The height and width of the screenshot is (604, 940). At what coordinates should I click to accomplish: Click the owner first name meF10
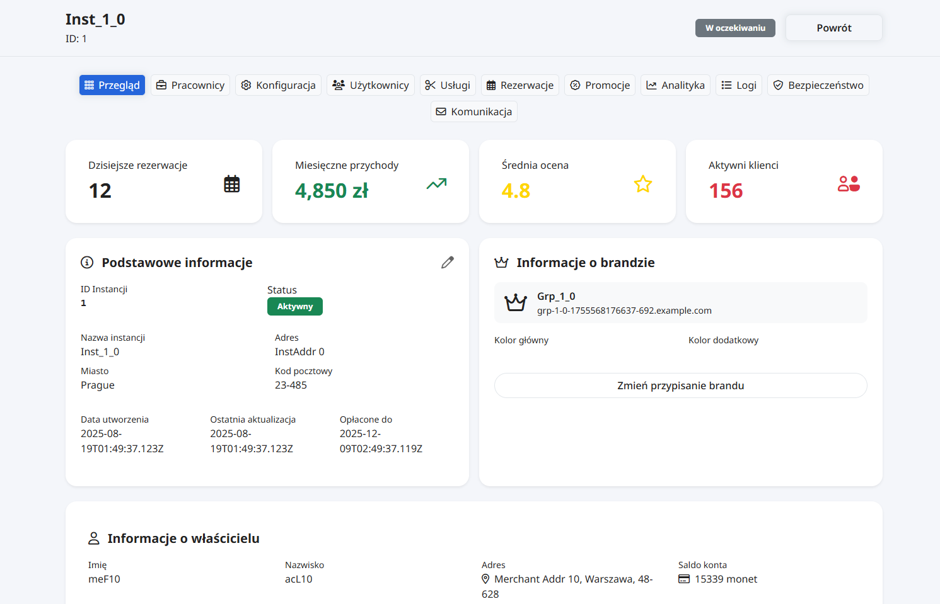tap(104, 579)
